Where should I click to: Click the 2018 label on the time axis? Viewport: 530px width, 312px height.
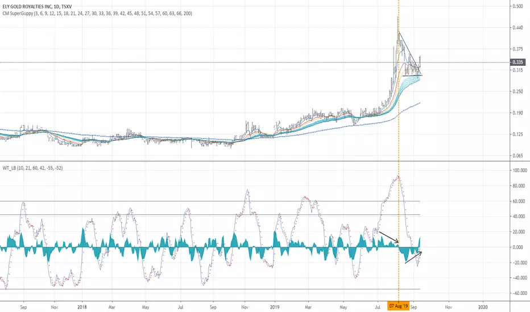[x=82, y=307]
